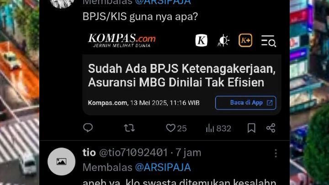Open the Kompas.com logo
Viewport: 329px width, 185px height.
tap(122, 40)
